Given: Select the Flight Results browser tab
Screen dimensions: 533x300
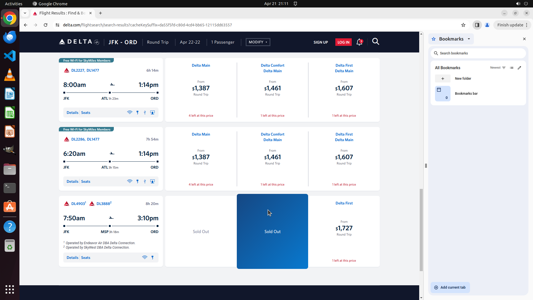Looking at the screenshot, I should pyautogui.click(x=62, y=13).
